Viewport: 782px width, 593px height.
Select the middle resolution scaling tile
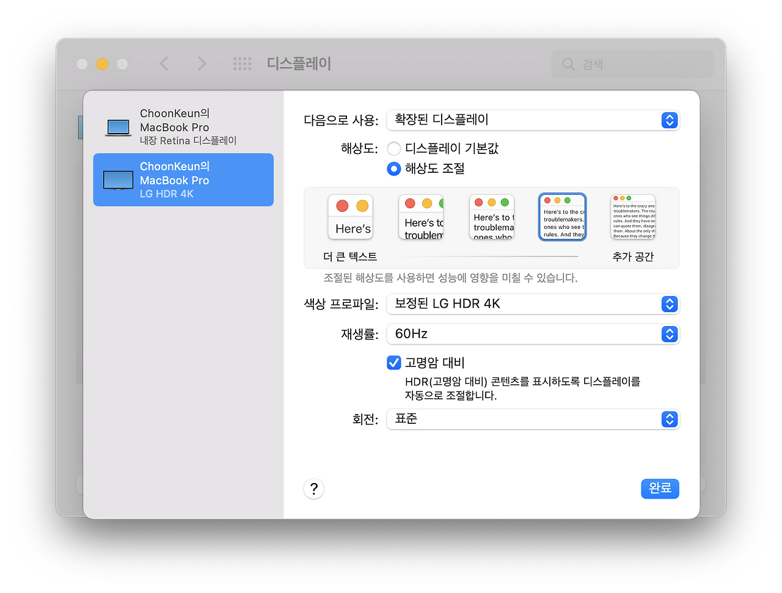pyautogui.click(x=492, y=217)
